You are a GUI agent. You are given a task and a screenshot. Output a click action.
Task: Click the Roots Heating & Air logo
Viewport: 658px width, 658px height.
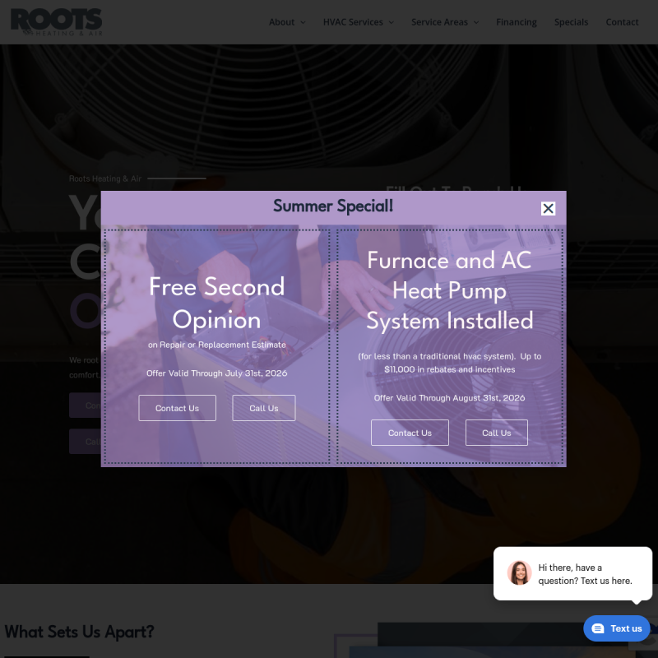point(56,22)
